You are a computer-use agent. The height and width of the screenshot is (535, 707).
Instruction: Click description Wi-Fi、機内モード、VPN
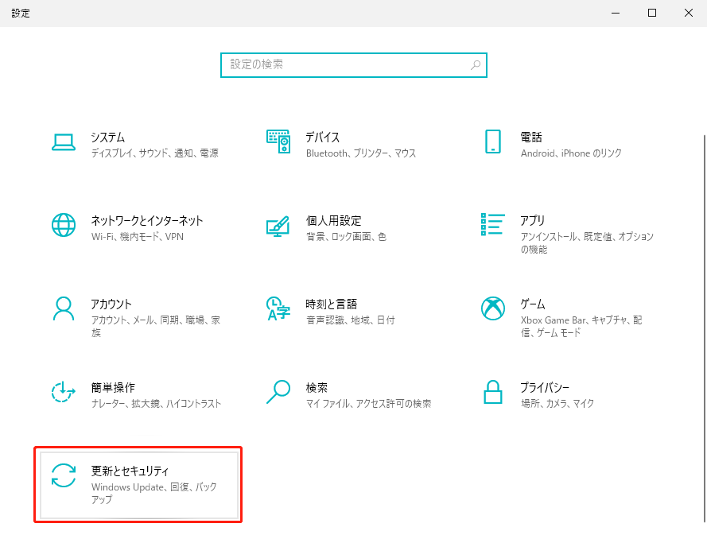click(x=137, y=237)
